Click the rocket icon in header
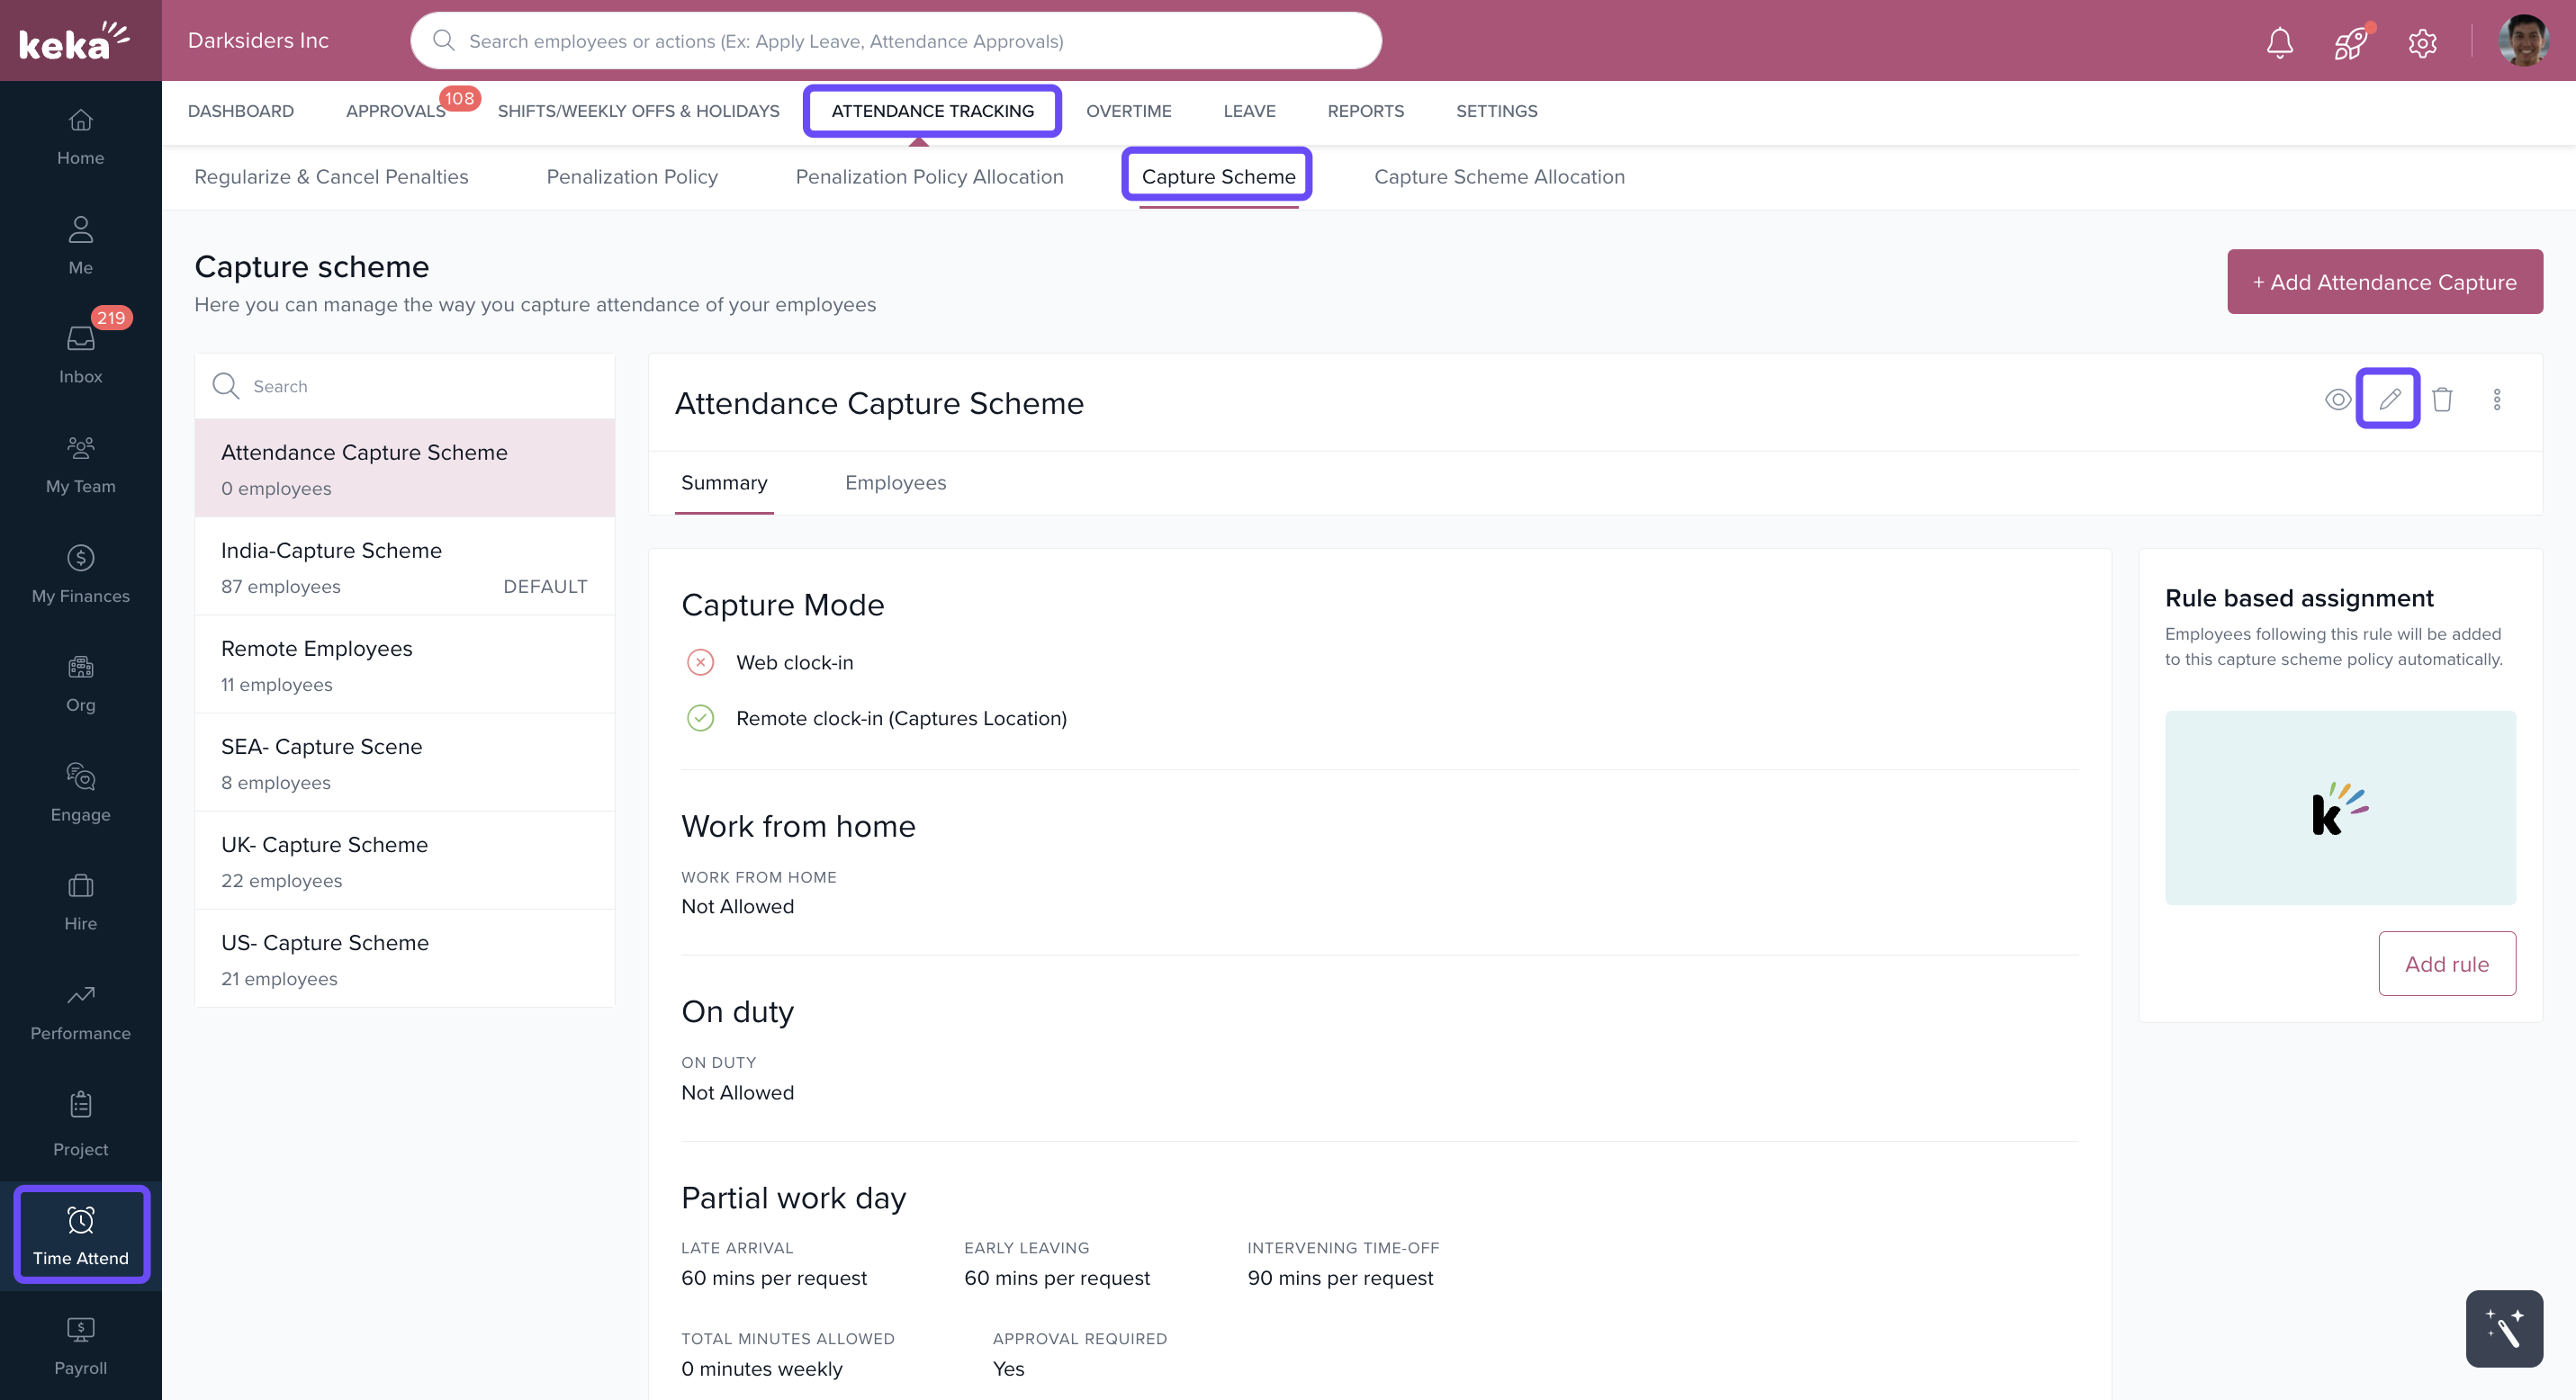Image resolution: width=2576 pixels, height=1400 pixels. 2350,42
